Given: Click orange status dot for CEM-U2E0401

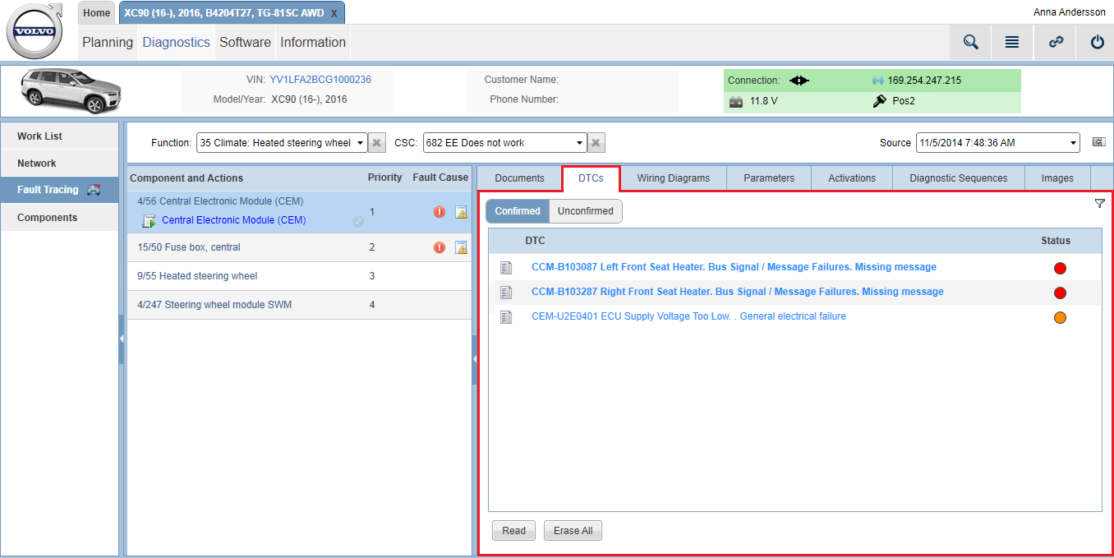Looking at the screenshot, I should click(x=1060, y=317).
